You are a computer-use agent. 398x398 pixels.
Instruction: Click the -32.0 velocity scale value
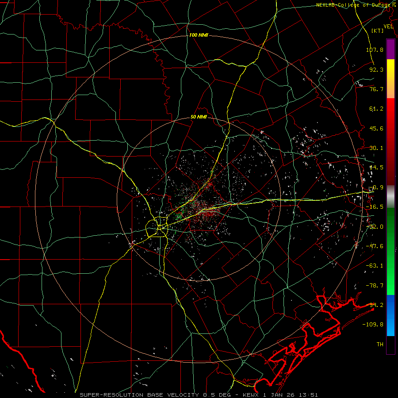[375, 227]
